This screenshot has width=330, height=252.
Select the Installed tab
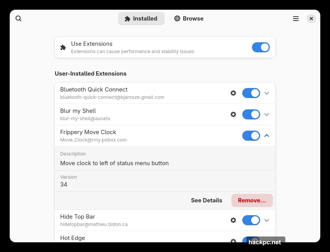point(141,19)
